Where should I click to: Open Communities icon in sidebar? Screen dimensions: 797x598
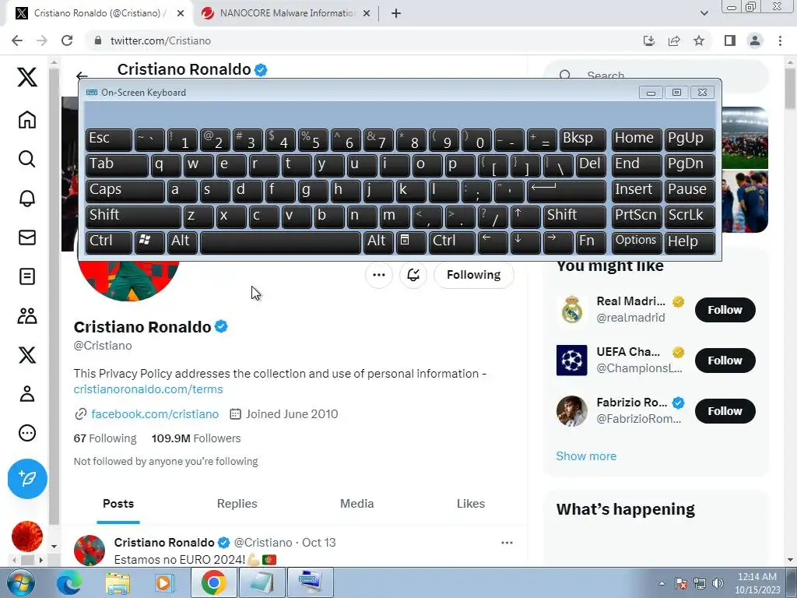27,316
